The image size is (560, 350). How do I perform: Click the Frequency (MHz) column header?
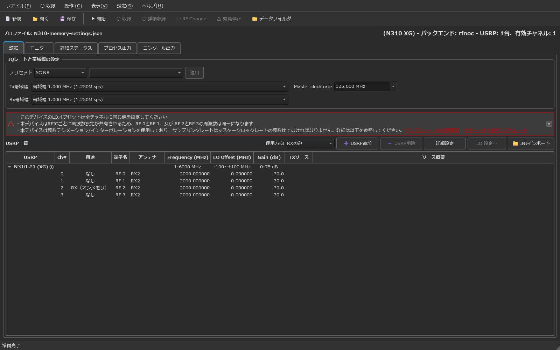[x=188, y=157]
